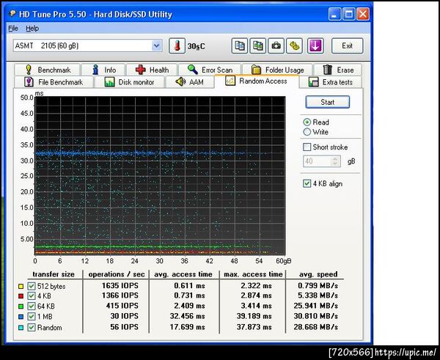This screenshot has width=440, height=360.
Task: Close the HD Tune Pro window
Action: click(362, 14)
